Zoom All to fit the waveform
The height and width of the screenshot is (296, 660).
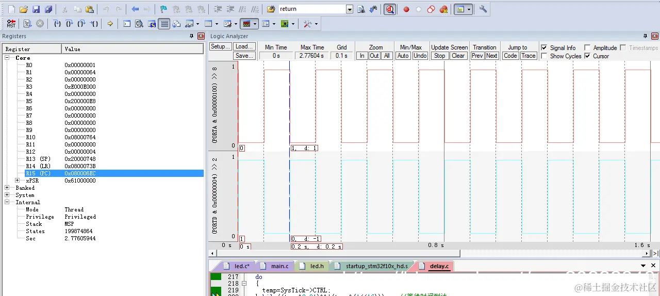[387, 56]
